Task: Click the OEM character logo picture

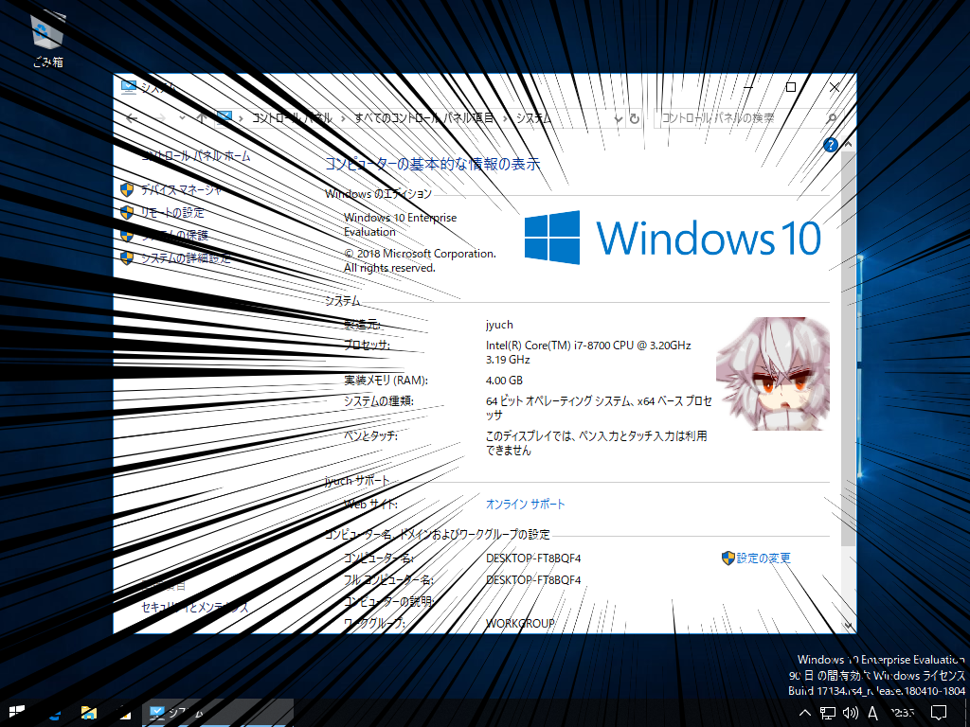Action: tap(773, 373)
